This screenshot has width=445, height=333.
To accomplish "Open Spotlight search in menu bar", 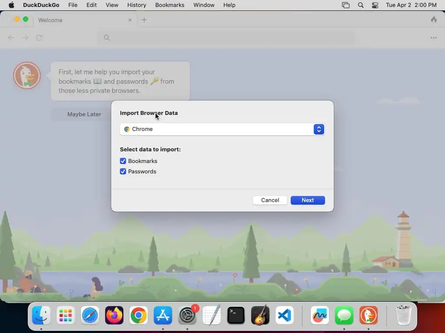I will 361,5.
